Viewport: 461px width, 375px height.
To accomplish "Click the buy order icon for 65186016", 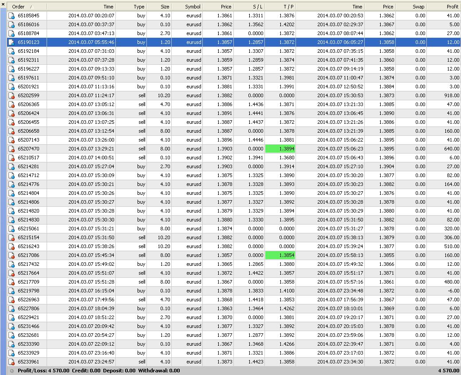I will 12,24.
